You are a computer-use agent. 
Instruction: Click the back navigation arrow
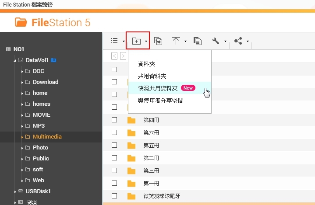[x=114, y=56]
